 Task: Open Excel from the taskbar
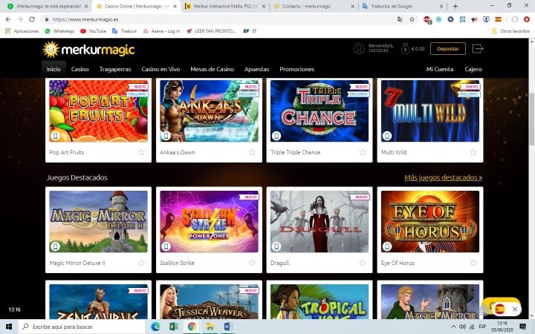(x=174, y=327)
